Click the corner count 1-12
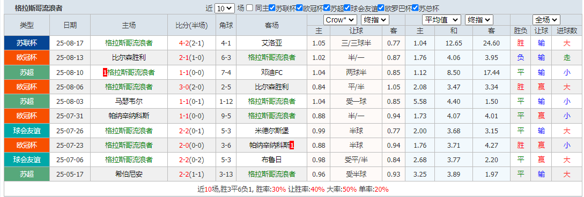The height and width of the screenshot is (197, 584). tap(226, 102)
